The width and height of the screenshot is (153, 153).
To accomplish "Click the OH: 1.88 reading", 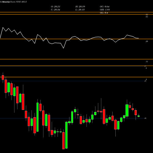I will pos(105,10).
